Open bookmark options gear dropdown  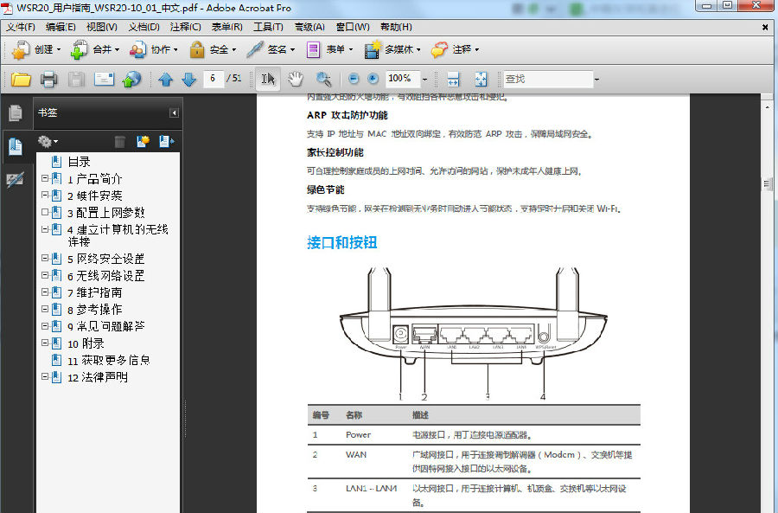[48, 142]
